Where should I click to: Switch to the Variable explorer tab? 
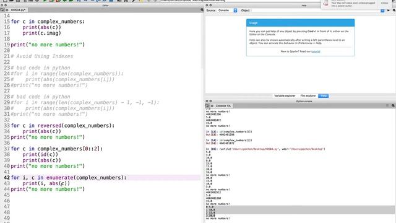click(285, 96)
